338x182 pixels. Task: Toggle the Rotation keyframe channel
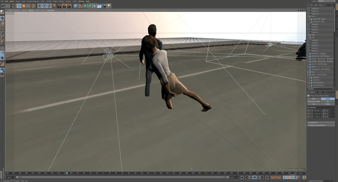[292, 177]
